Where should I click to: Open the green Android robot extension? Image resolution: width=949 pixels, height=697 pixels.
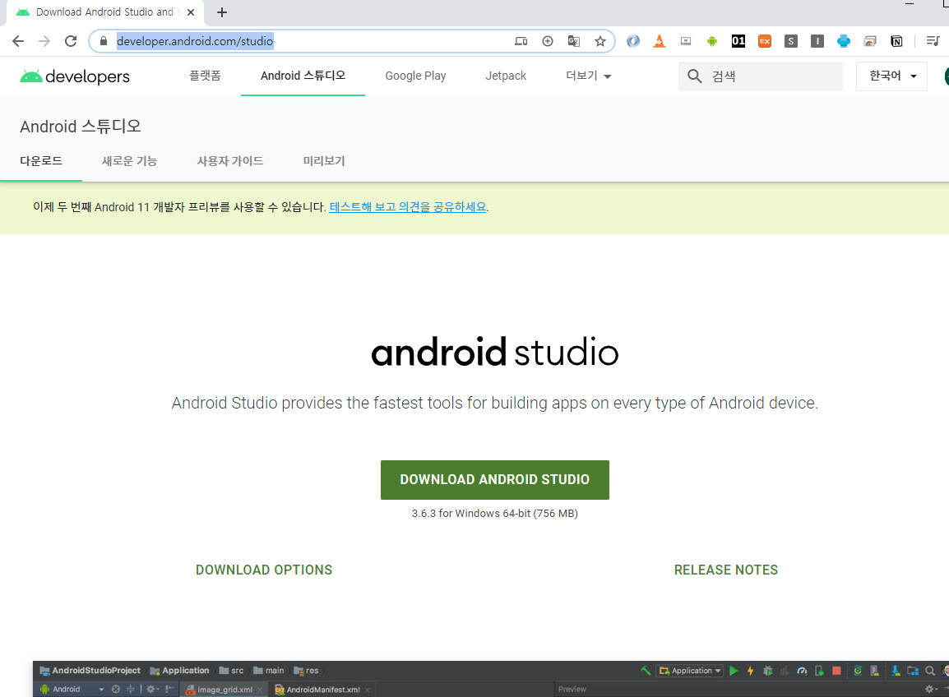pyautogui.click(x=712, y=41)
